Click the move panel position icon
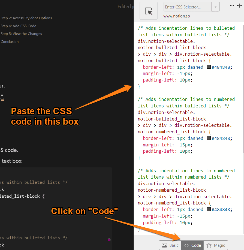 240,5
